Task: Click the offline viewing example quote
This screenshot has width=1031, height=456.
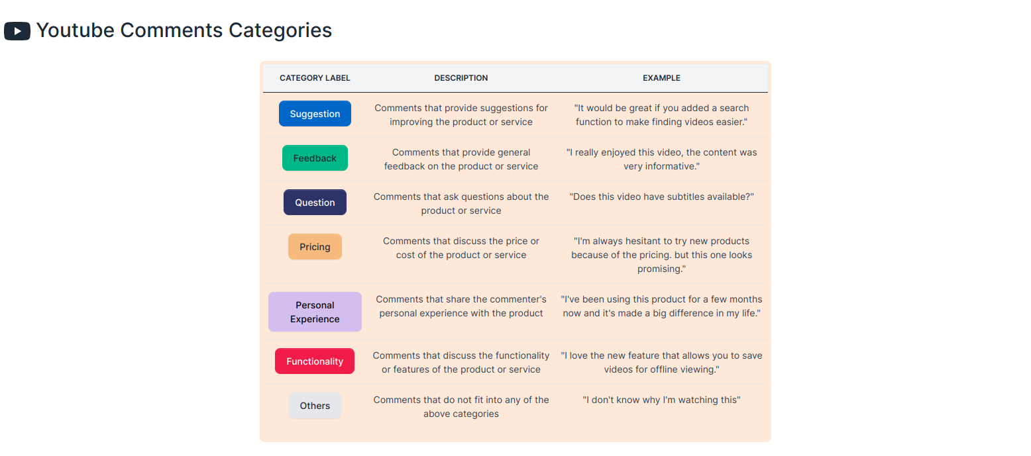Action: pos(661,362)
